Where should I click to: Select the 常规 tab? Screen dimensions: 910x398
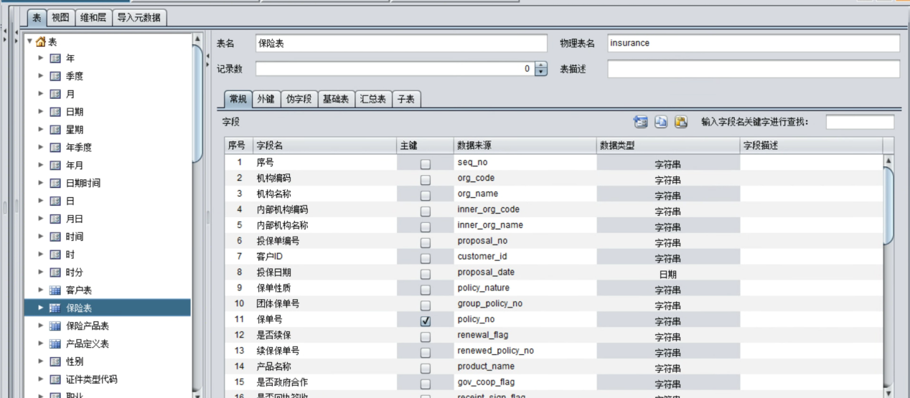238,100
